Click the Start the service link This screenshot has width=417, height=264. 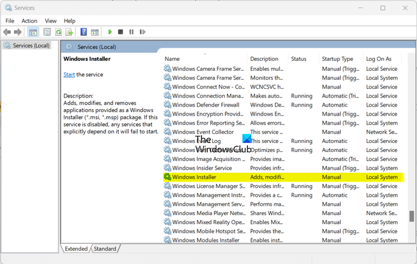[69, 74]
